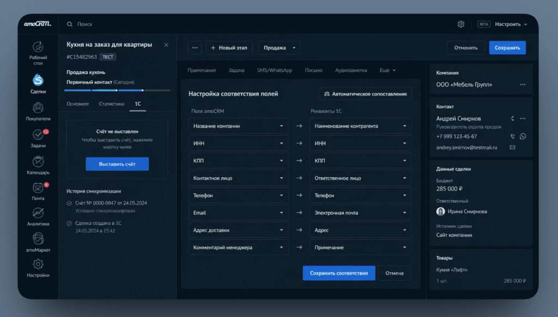Click the BETA badge
558x317 pixels.
coord(484,24)
